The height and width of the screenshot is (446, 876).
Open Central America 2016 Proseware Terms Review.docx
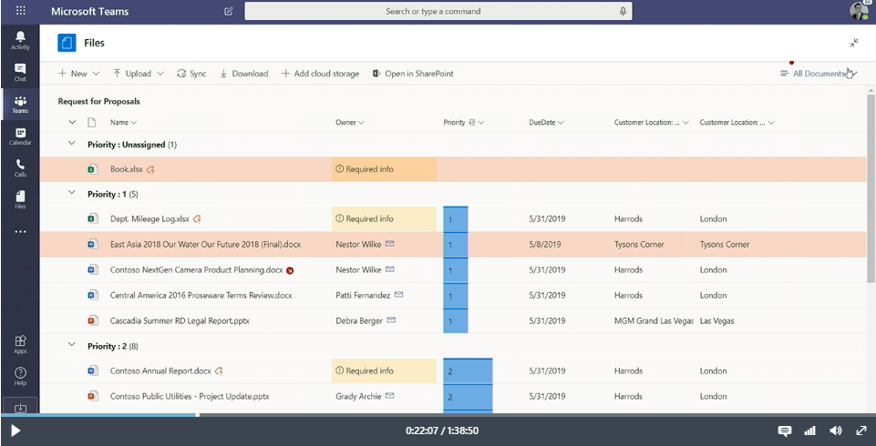point(201,296)
